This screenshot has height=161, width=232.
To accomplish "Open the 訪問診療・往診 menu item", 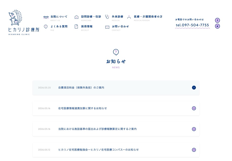I will [91, 16].
